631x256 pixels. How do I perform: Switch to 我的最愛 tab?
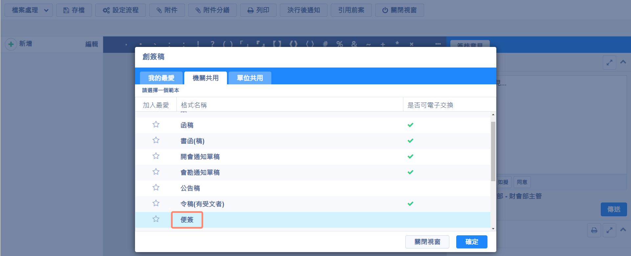coord(161,78)
